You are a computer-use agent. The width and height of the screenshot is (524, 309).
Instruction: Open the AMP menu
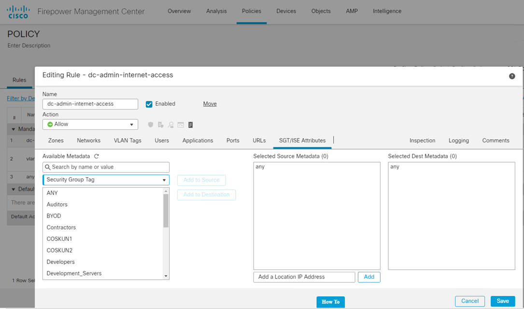(352, 11)
